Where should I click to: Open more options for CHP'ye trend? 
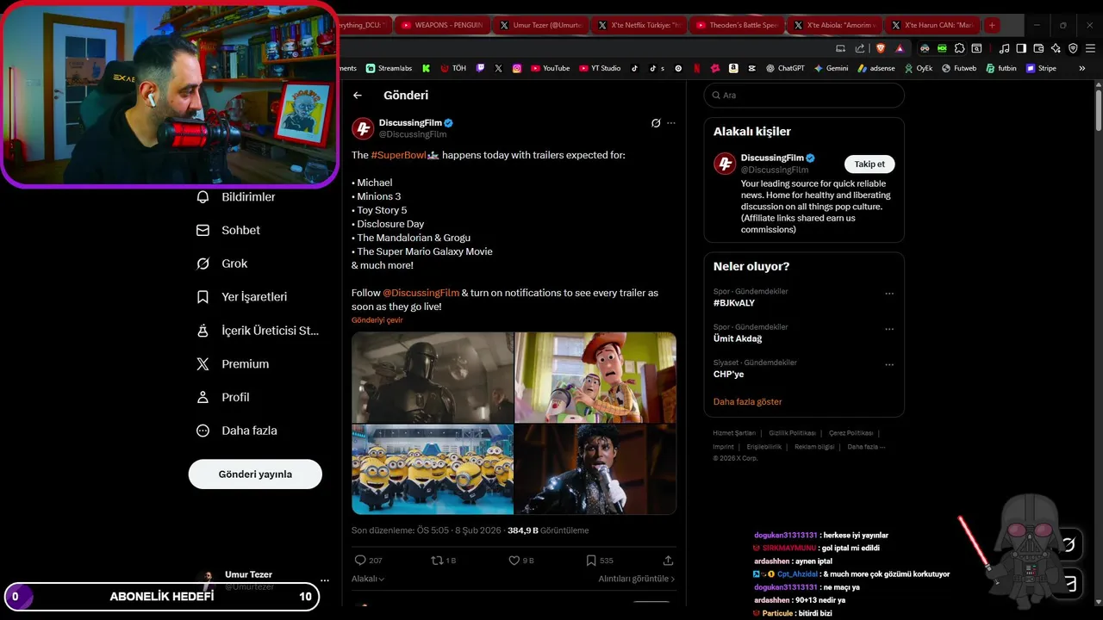point(889,364)
